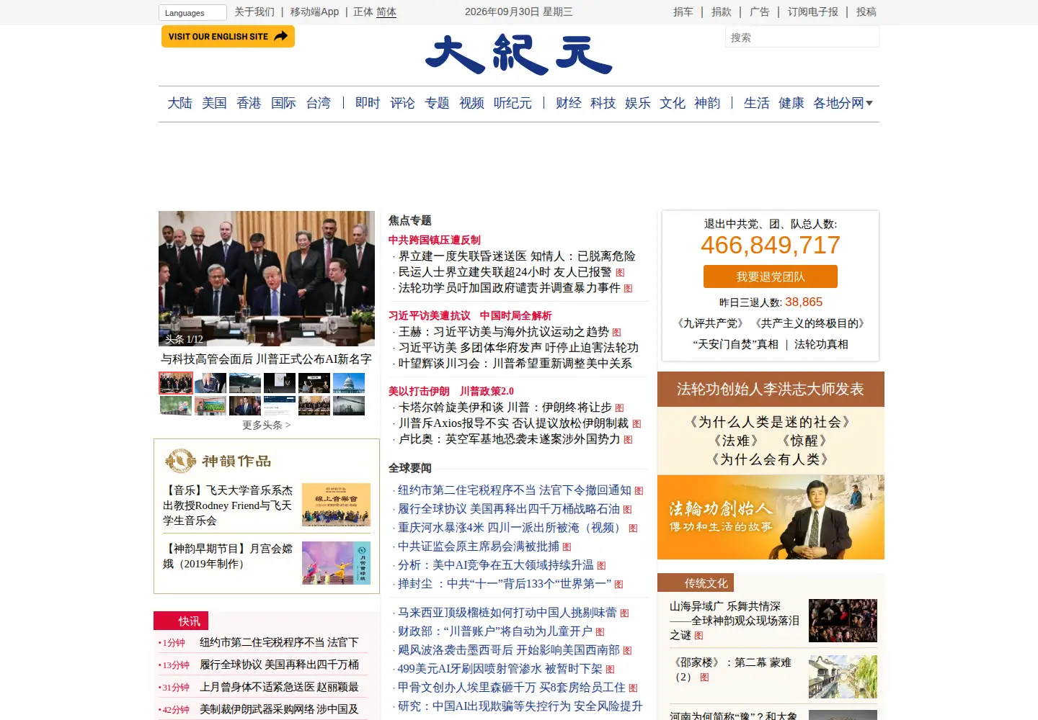1038x720 pixels.
Task: Open the 邵家楼 painting thumbnail
Action: 843,677
